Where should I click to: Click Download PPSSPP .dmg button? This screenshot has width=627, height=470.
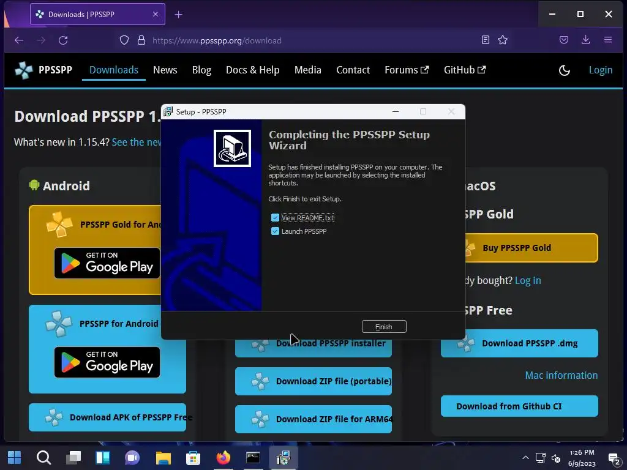(x=519, y=343)
